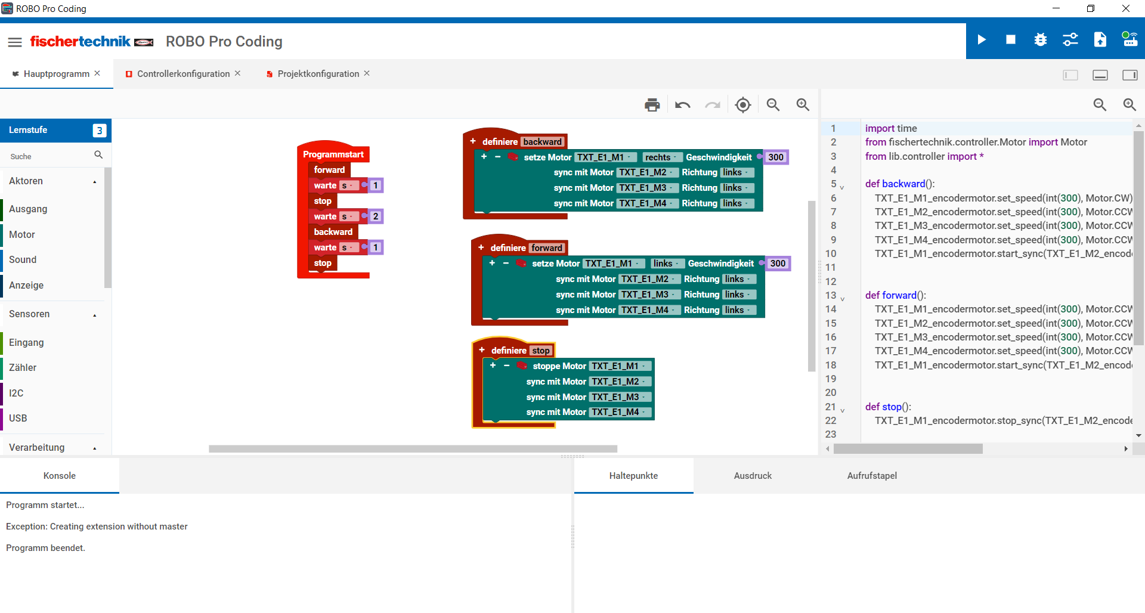Open TXT_E1_M2 dropdown in forward block
The height and width of the screenshot is (613, 1145).
pos(649,279)
